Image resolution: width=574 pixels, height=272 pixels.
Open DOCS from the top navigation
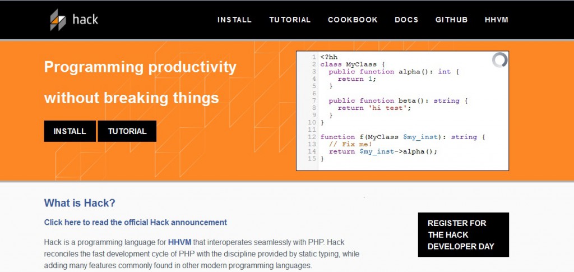click(x=406, y=20)
